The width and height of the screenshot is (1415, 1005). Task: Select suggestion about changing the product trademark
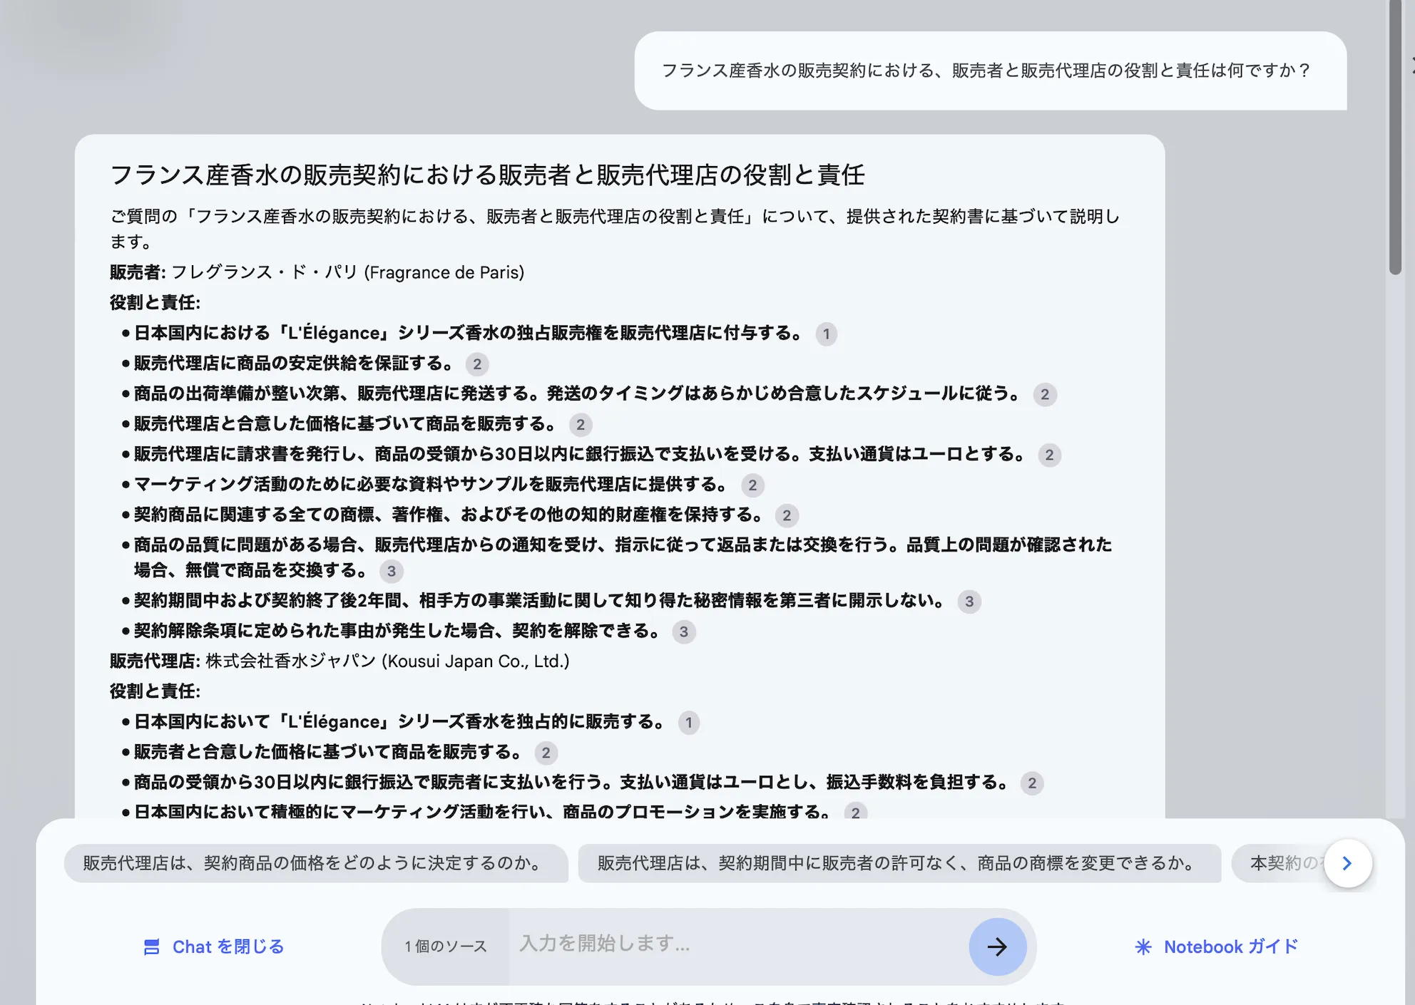(x=899, y=863)
